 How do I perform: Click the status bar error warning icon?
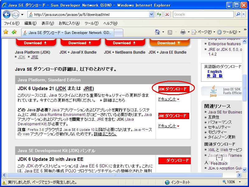click(x=4, y=182)
